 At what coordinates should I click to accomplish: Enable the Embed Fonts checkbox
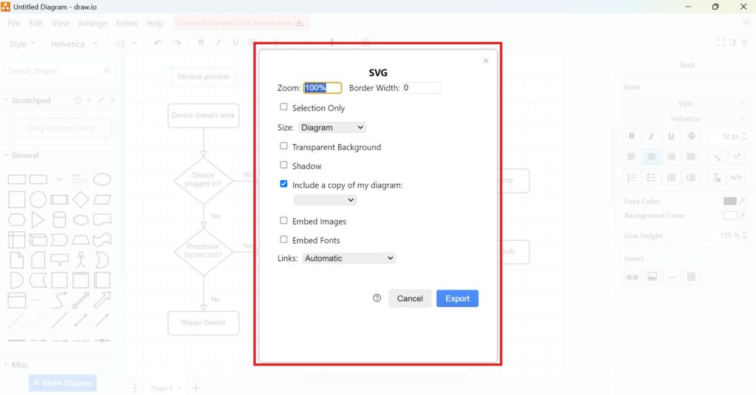tap(283, 239)
